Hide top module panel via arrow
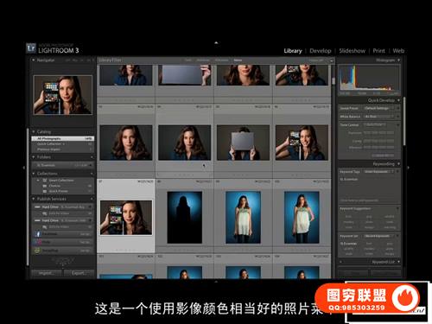432x324 pixels. (x=216, y=43)
